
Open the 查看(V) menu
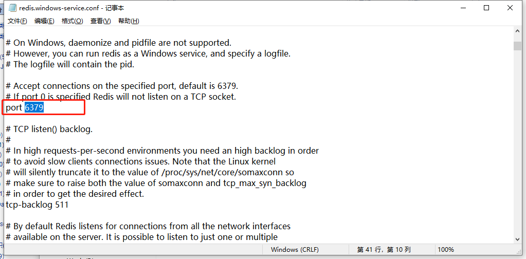click(x=100, y=21)
